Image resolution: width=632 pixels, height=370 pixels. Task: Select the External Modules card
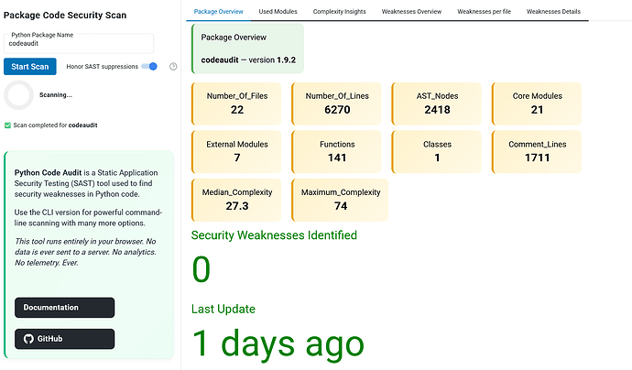pos(236,152)
